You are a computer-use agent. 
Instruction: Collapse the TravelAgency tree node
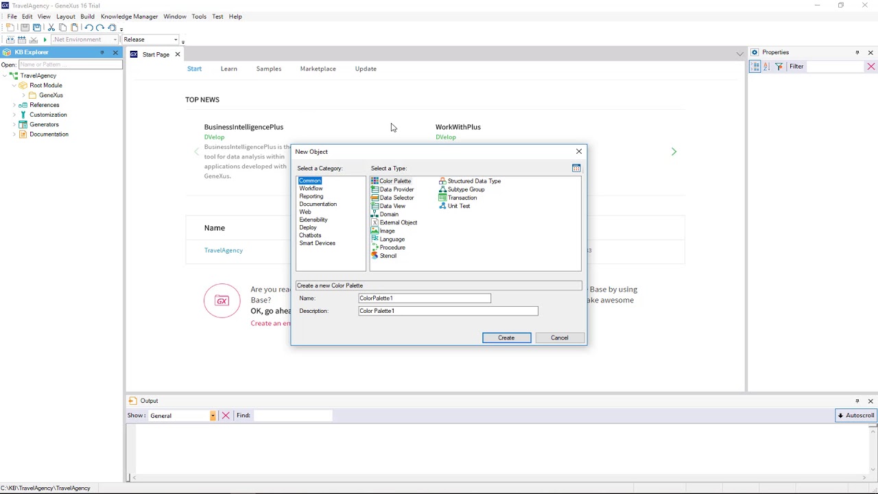6,75
